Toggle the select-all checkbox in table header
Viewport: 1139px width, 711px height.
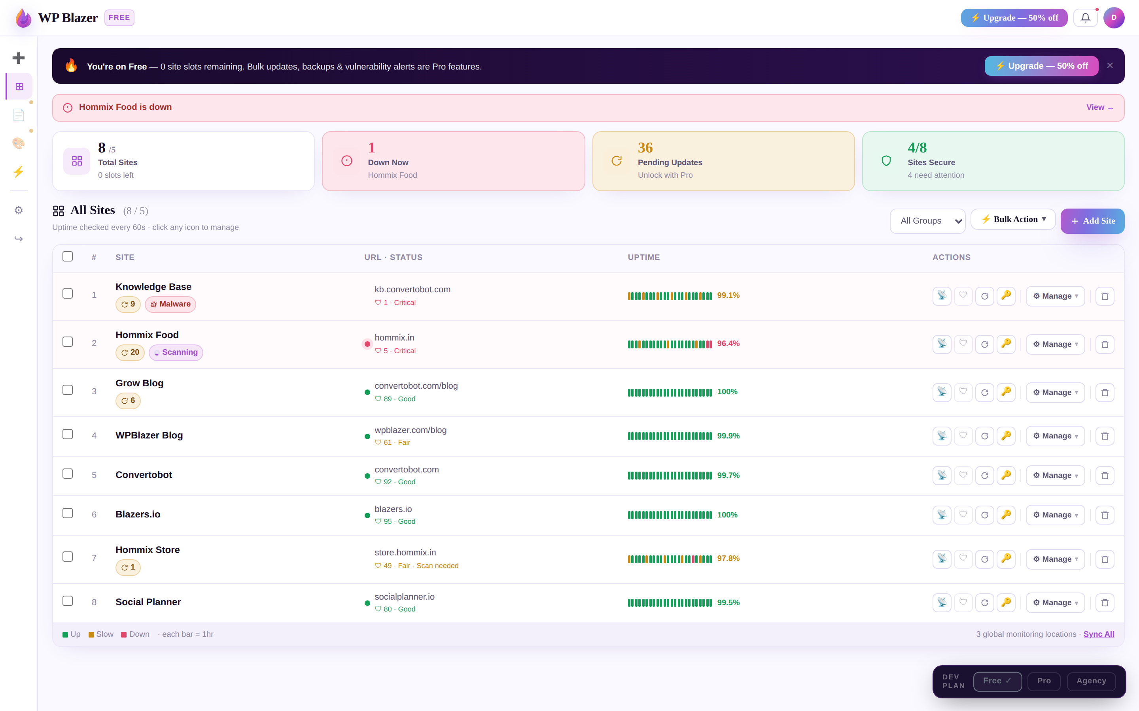pos(68,256)
